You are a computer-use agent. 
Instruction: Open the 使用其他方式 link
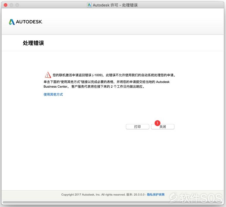[x=53, y=94]
